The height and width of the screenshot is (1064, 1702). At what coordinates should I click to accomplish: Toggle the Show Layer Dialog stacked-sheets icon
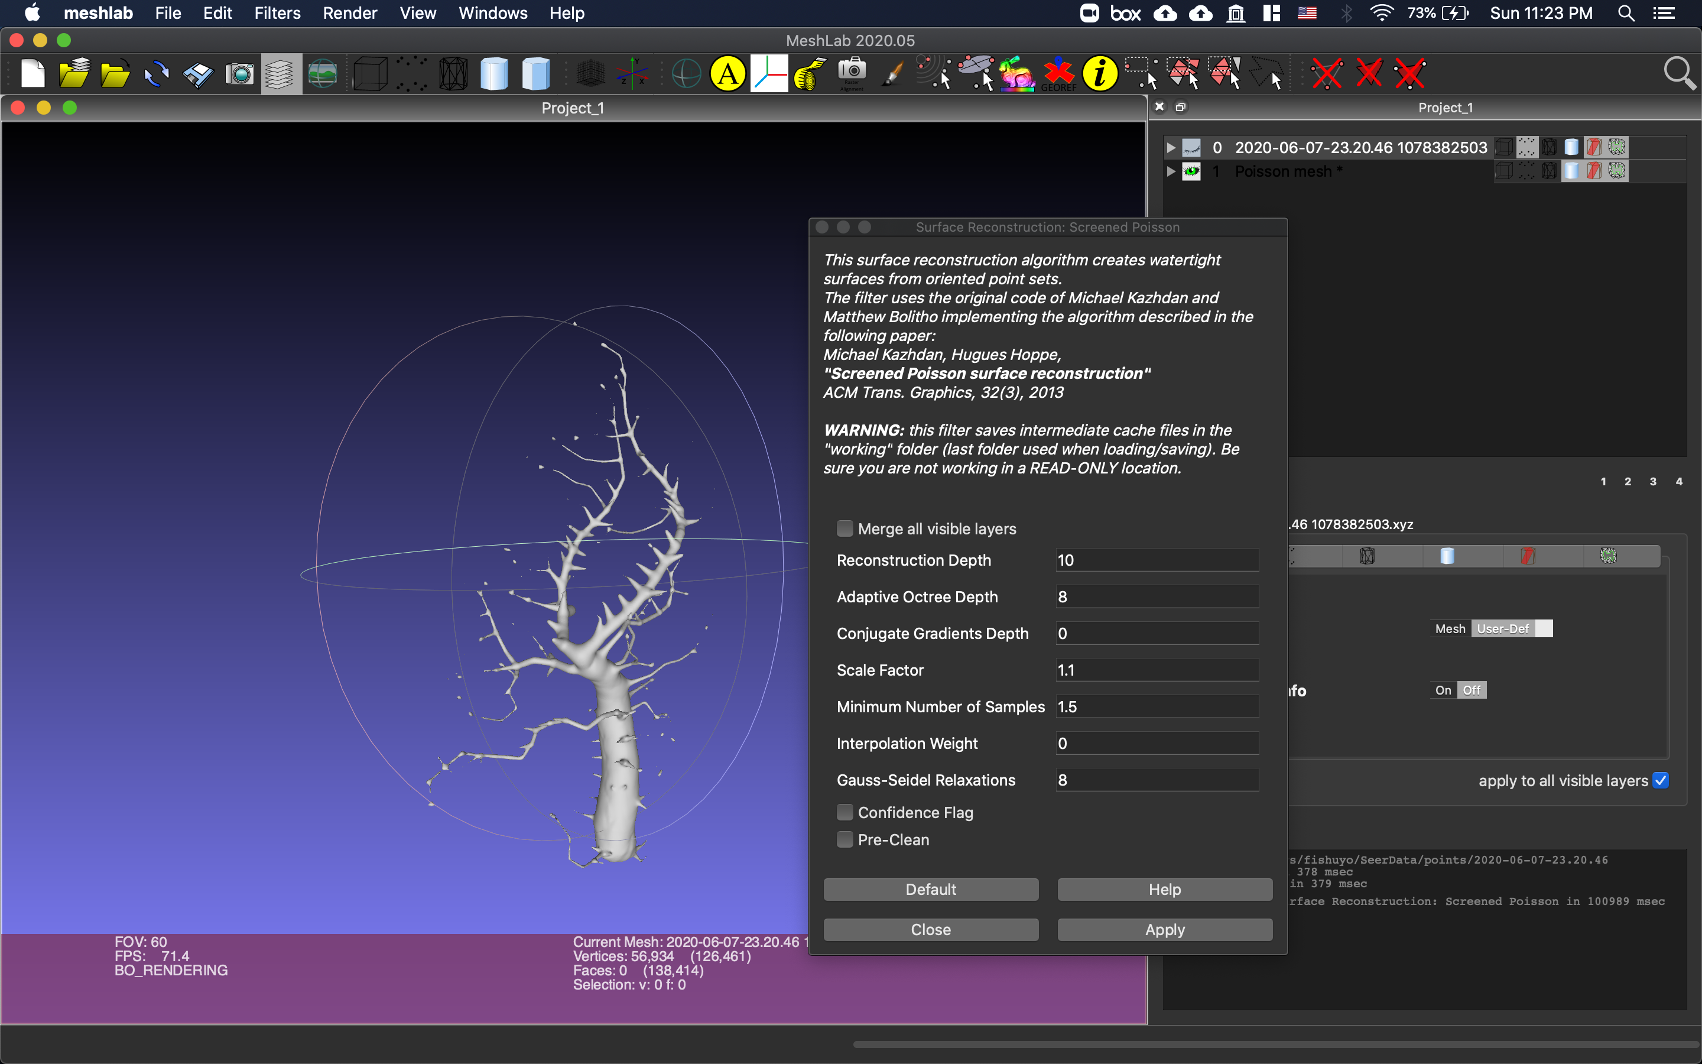(x=281, y=73)
